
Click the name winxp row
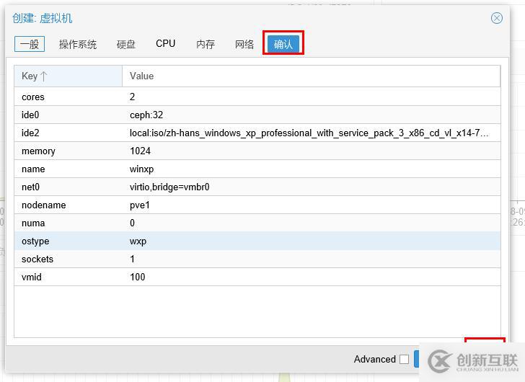(257, 169)
